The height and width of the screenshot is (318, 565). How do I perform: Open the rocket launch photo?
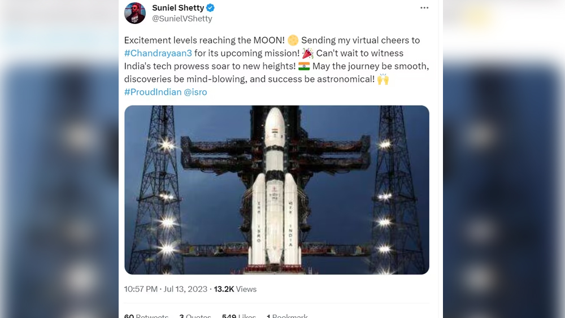(x=276, y=190)
